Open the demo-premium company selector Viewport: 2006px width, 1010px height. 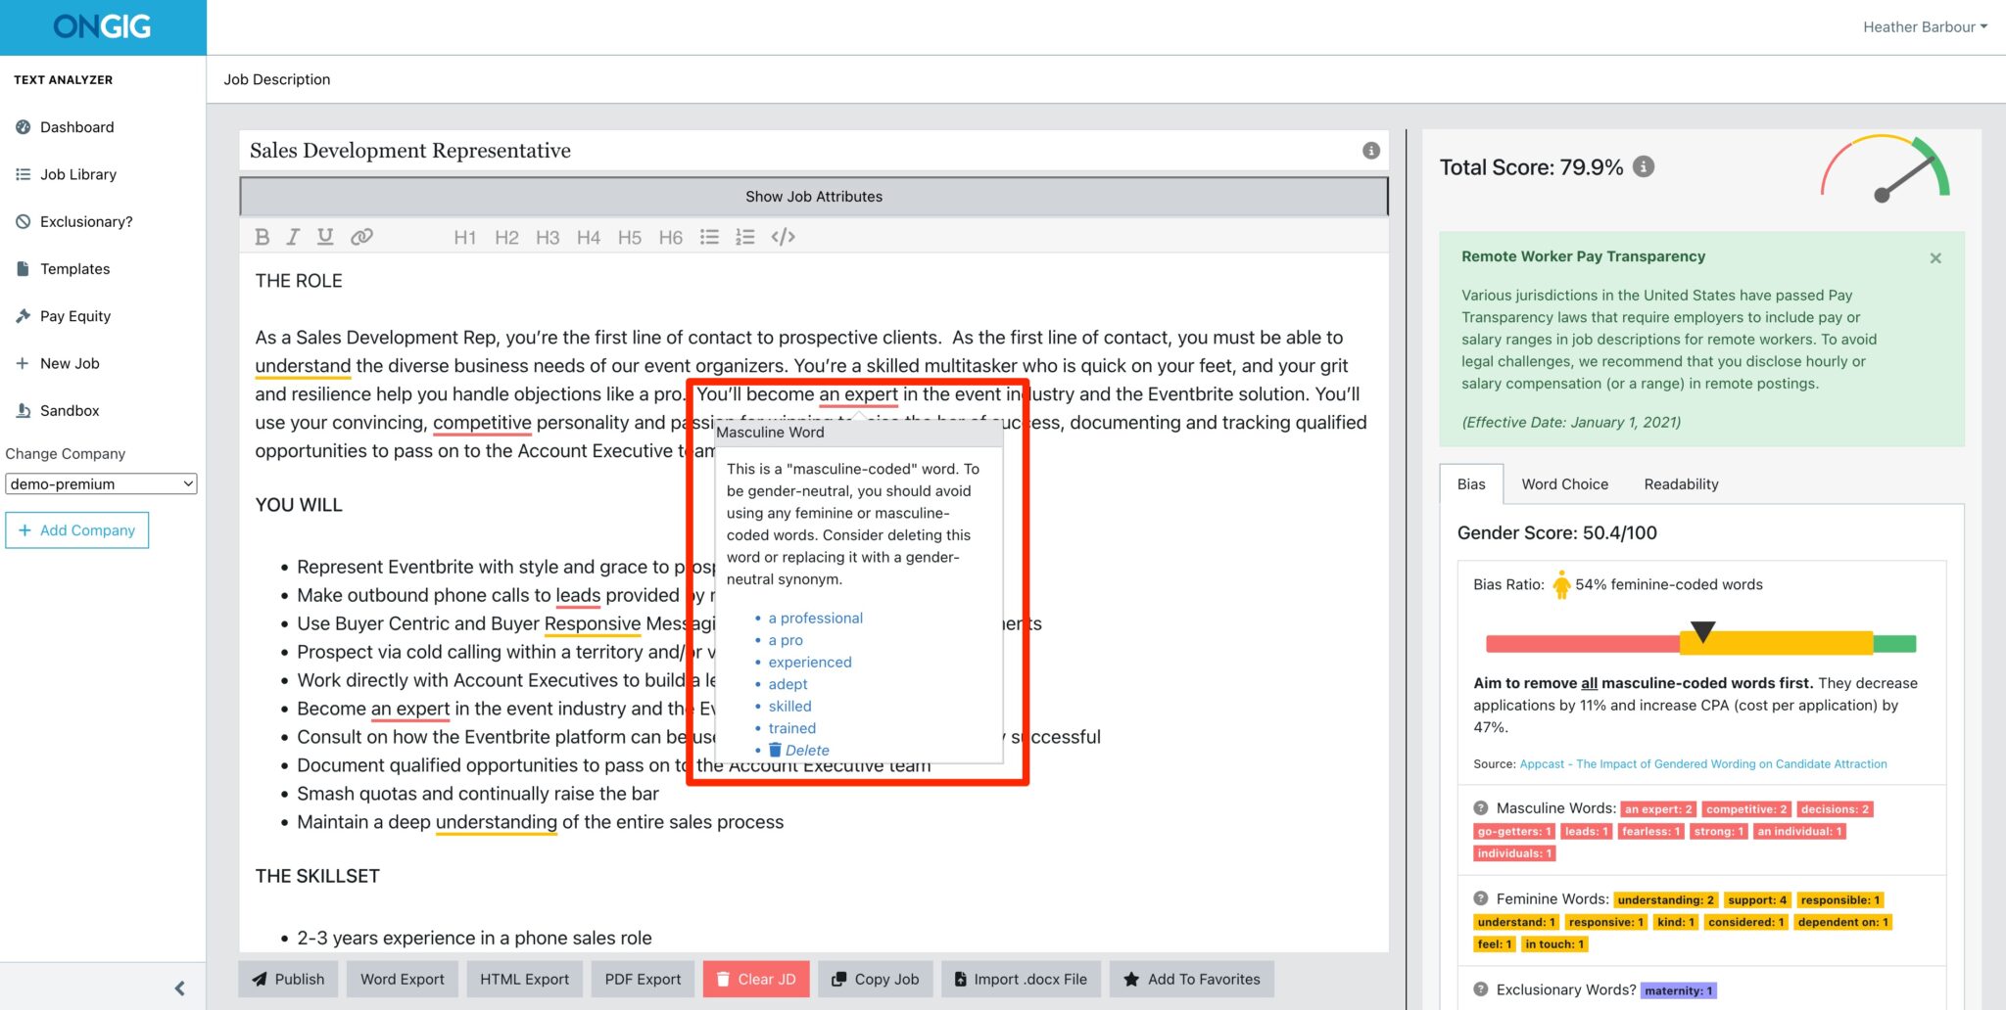tap(100, 482)
